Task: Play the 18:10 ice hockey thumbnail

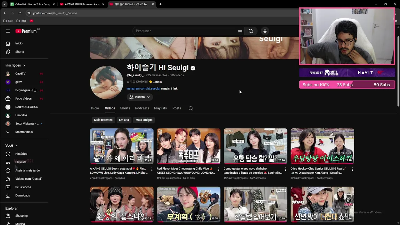Action: click(x=322, y=146)
